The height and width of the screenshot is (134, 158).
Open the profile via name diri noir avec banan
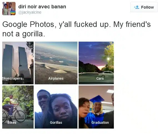click(42, 7)
